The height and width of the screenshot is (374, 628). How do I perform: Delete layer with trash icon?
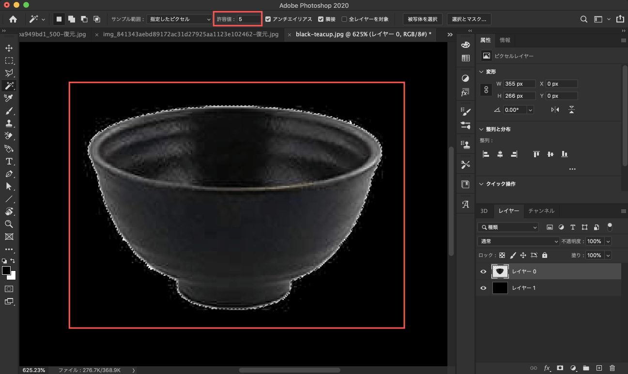point(612,368)
